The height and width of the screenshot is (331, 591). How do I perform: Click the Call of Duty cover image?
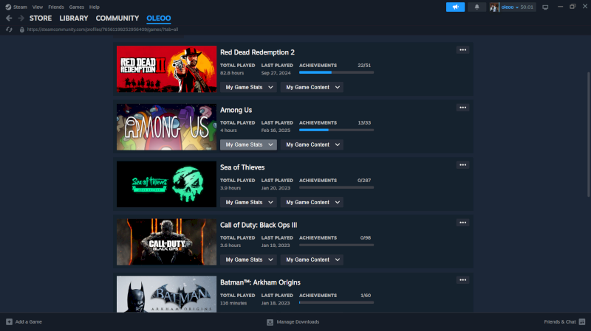click(x=167, y=242)
